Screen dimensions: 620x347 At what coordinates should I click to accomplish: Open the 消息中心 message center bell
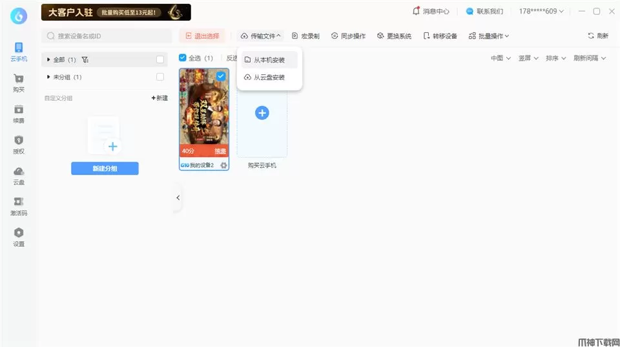[430, 11]
